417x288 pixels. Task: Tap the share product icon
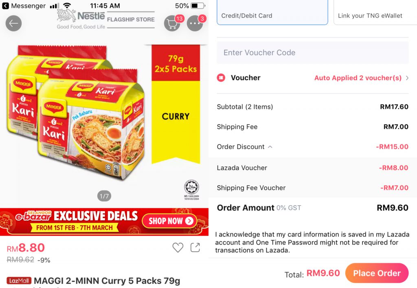coord(195,247)
